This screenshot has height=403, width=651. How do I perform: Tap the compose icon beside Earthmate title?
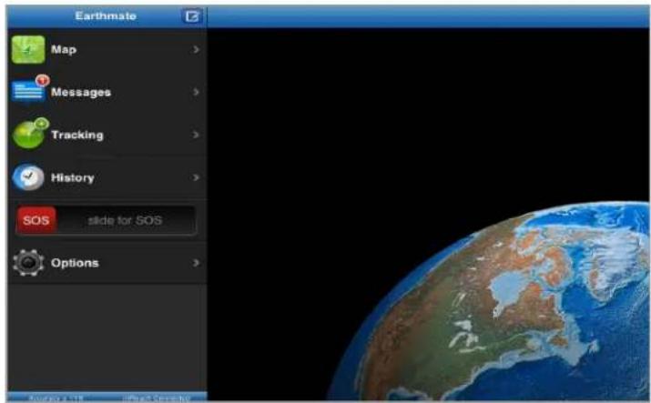pos(192,16)
